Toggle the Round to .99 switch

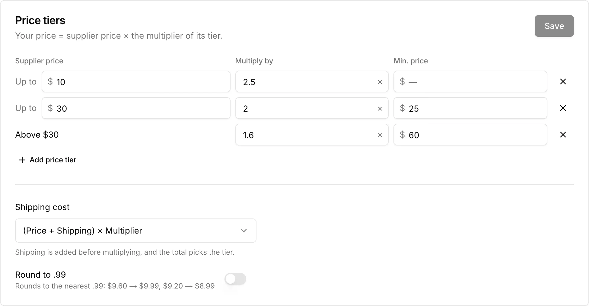click(x=235, y=279)
